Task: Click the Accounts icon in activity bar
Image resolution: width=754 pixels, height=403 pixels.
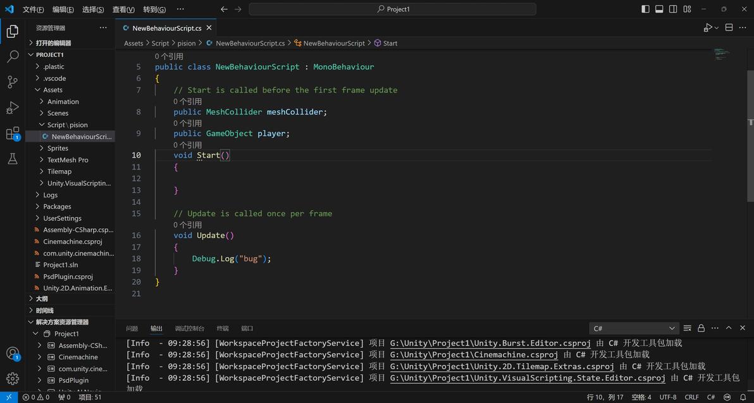Action: 13,354
